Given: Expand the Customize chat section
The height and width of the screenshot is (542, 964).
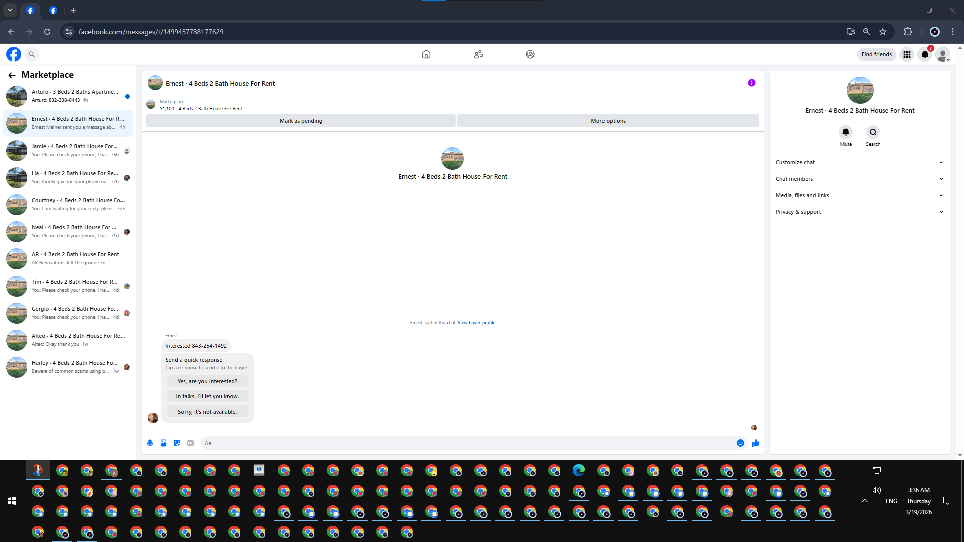Looking at the screenshot, I should tap(859, 162).
